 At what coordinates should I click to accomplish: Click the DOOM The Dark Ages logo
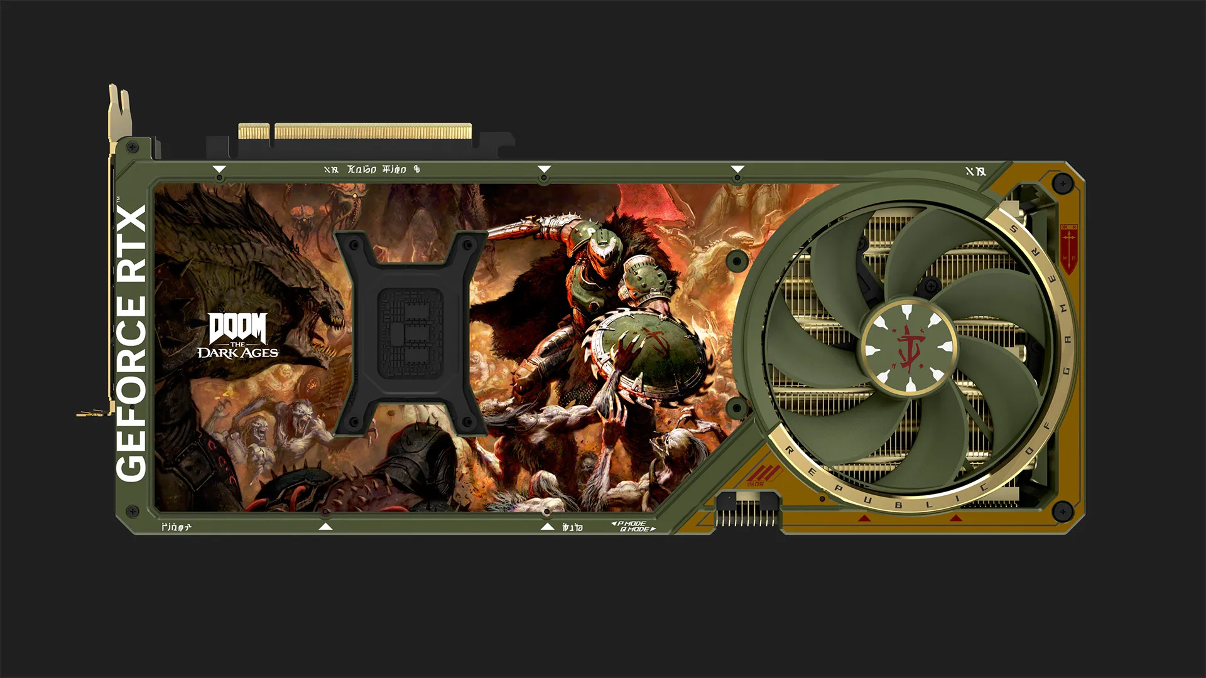click(x=237, y=336)
